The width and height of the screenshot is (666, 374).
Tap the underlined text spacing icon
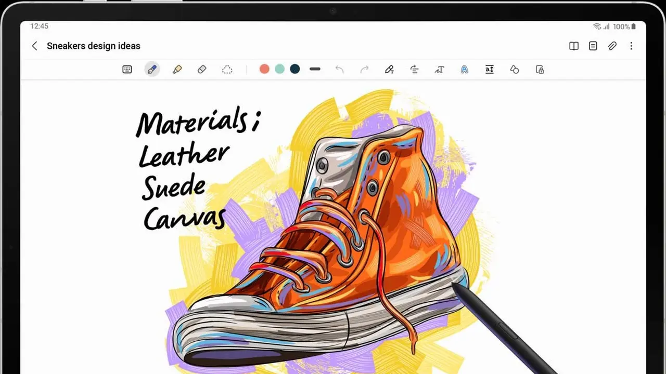pos(490,69)
